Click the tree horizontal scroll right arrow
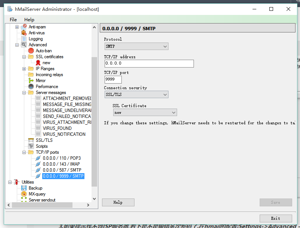This screenshot has width=300, height=228. click(88, 205)
